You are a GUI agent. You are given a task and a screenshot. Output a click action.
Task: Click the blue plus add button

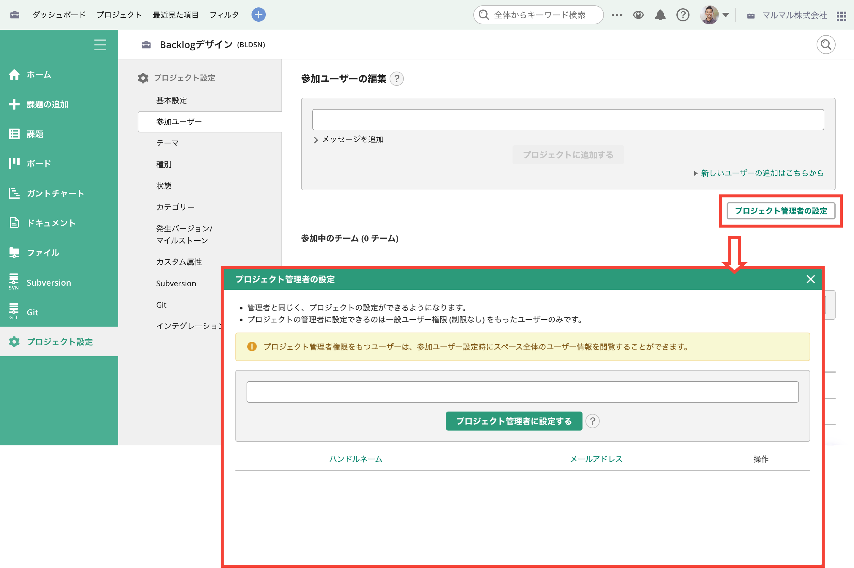(258, 15)
